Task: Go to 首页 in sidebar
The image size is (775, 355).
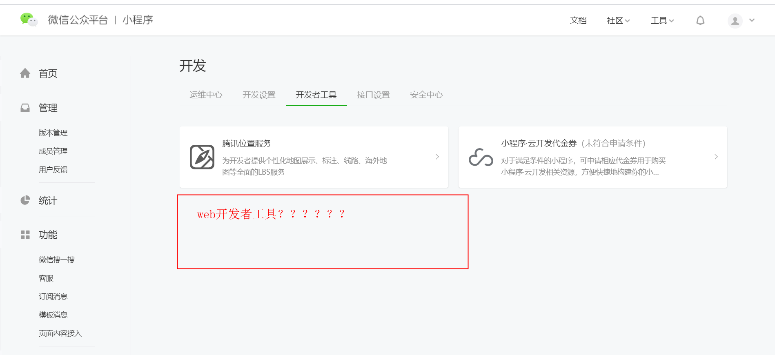Action: pos(48,73)
